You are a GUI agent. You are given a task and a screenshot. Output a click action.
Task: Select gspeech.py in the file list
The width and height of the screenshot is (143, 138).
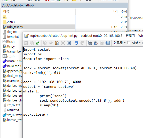pos(13,71)
